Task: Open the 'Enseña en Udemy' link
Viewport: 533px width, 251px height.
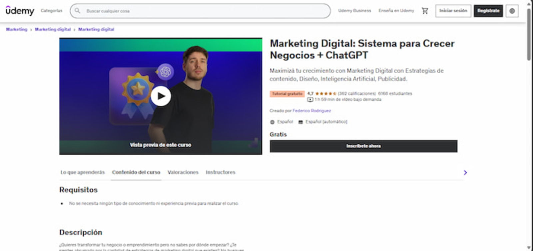Action: [396, 11]
